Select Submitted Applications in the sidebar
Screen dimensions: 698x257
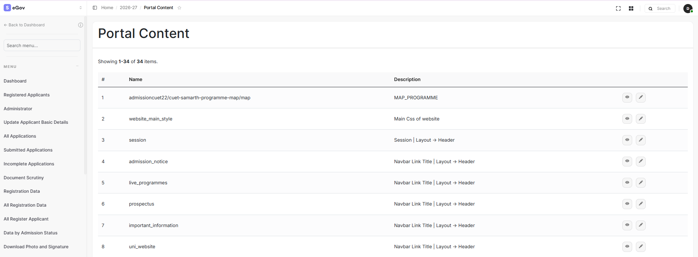[28, 150]
